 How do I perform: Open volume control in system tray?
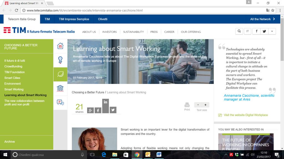pos(253,155)
